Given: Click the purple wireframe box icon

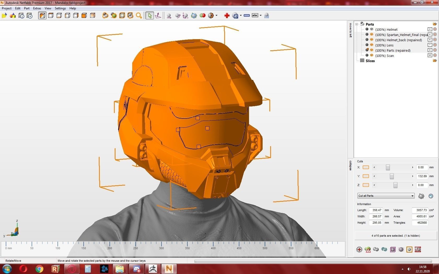Looking at the screenshot, I should (x=393, y=249).
